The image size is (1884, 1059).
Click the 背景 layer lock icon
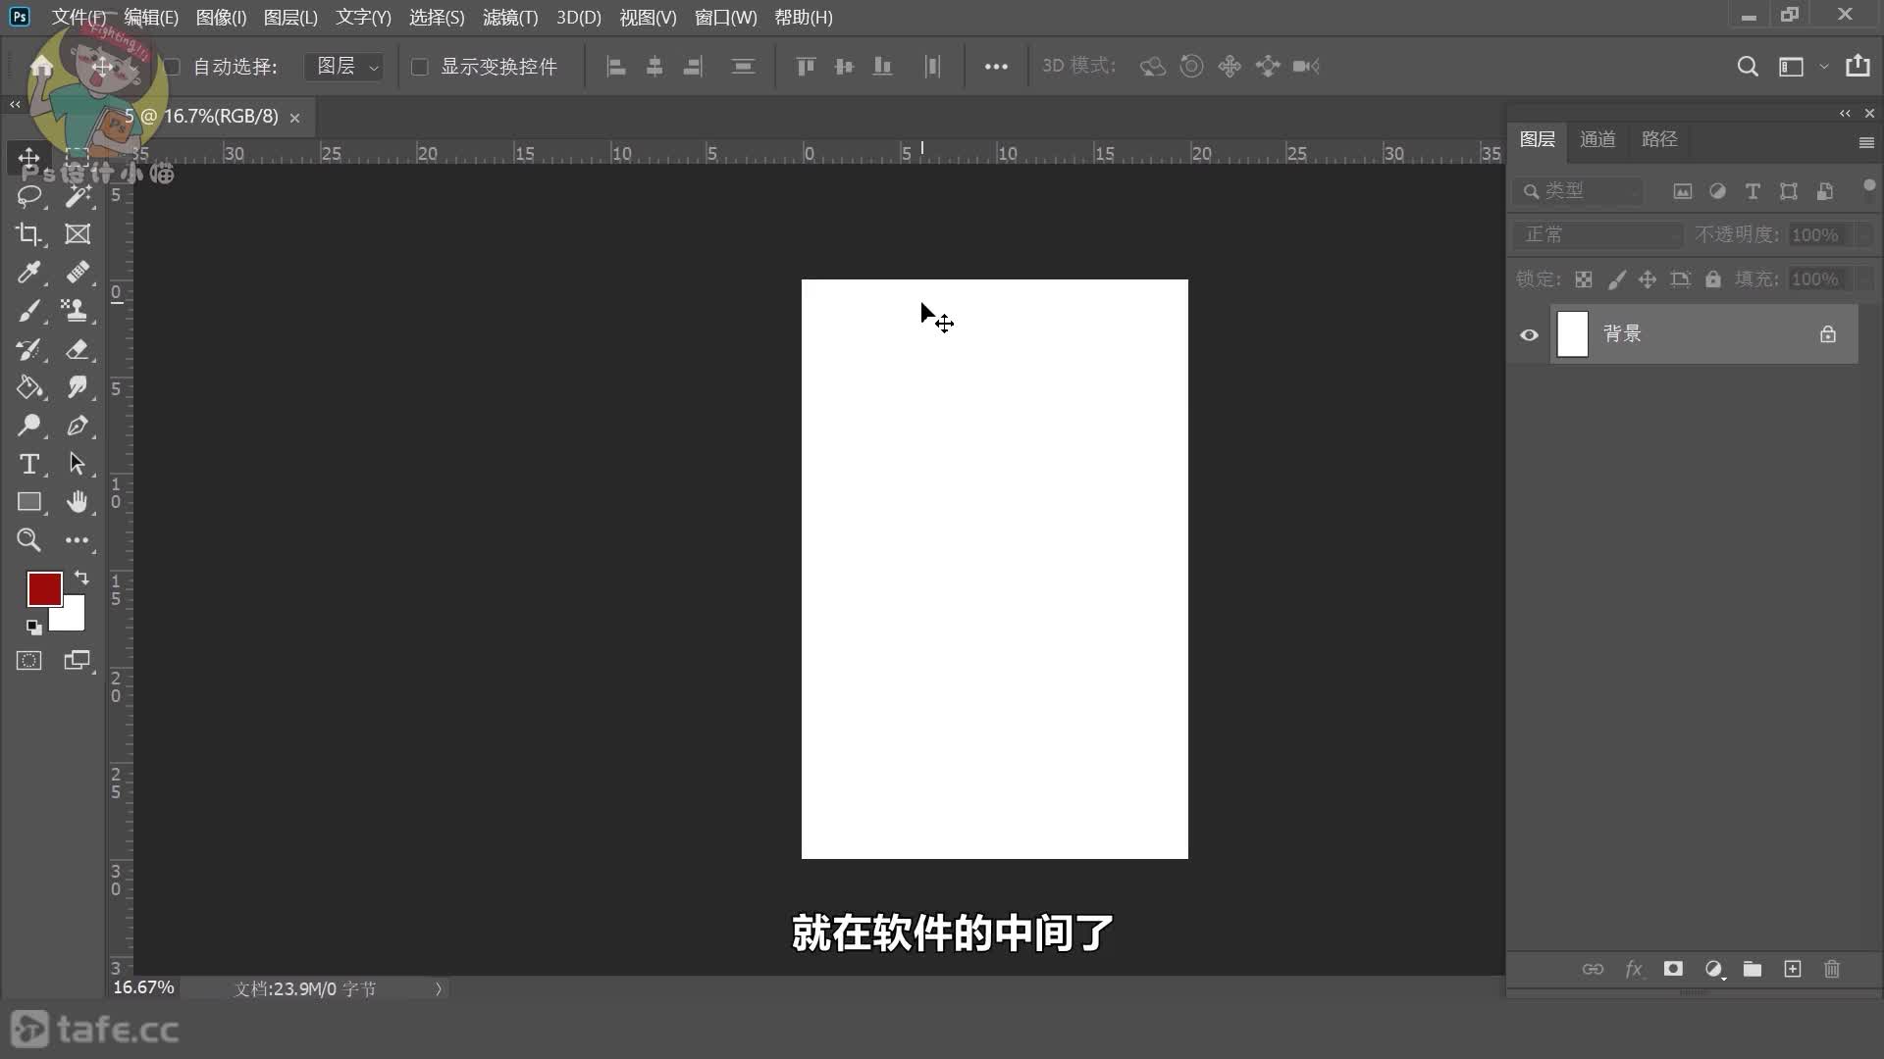click(x=1827, y=334)
